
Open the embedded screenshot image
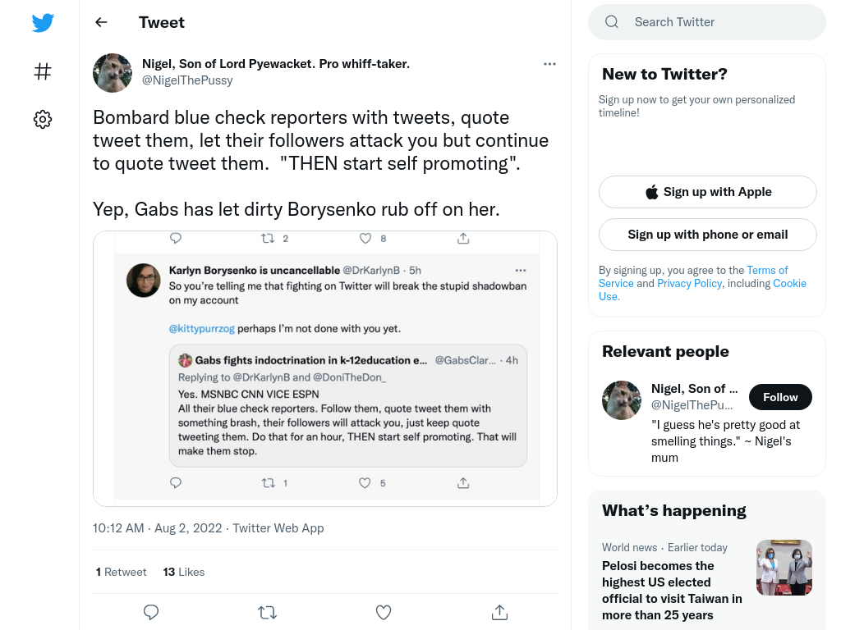[x=325, y=368]
